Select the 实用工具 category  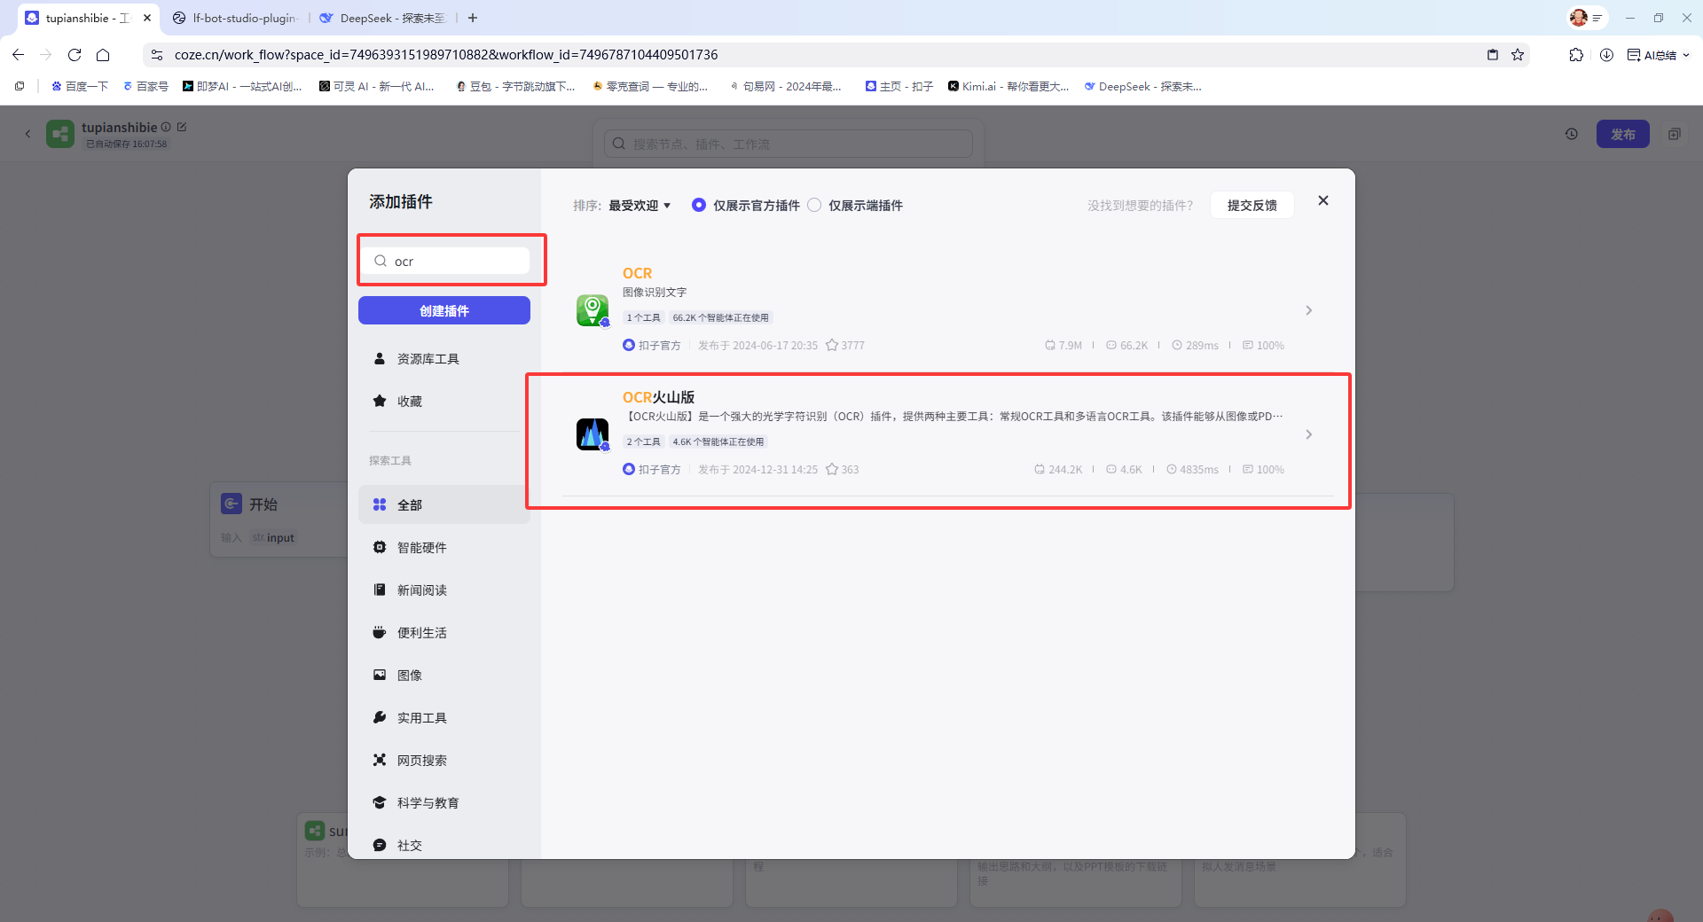(443, 717)
